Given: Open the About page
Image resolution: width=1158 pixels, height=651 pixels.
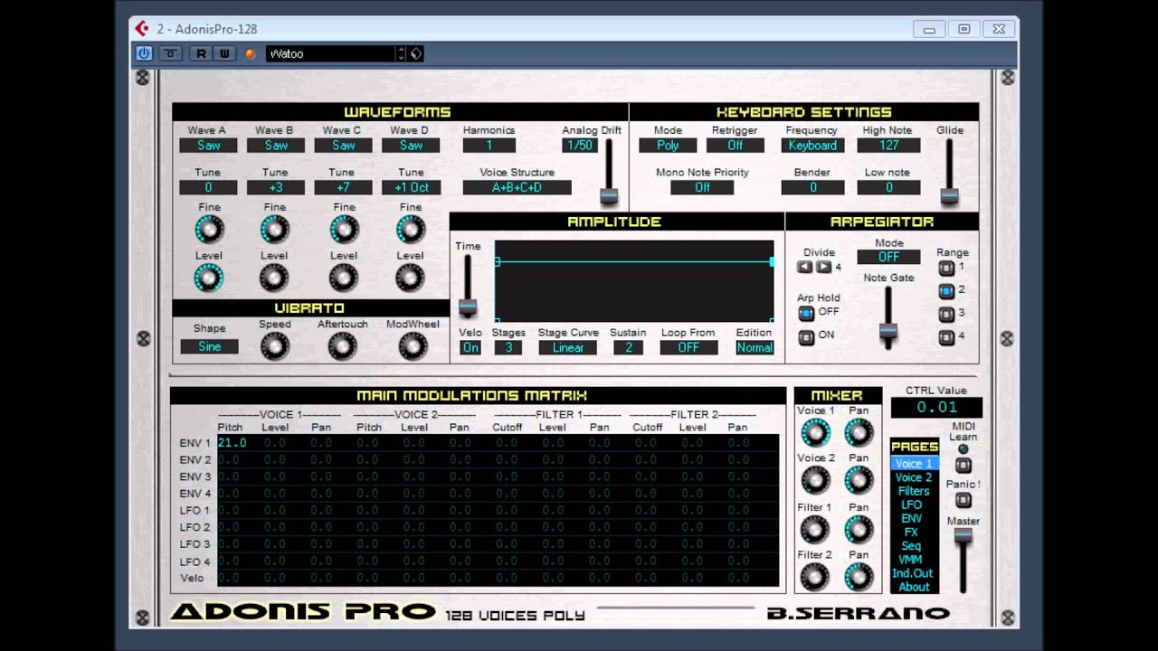Looking at the screenshot, I should pyautogui.click(x=914, y=587).
